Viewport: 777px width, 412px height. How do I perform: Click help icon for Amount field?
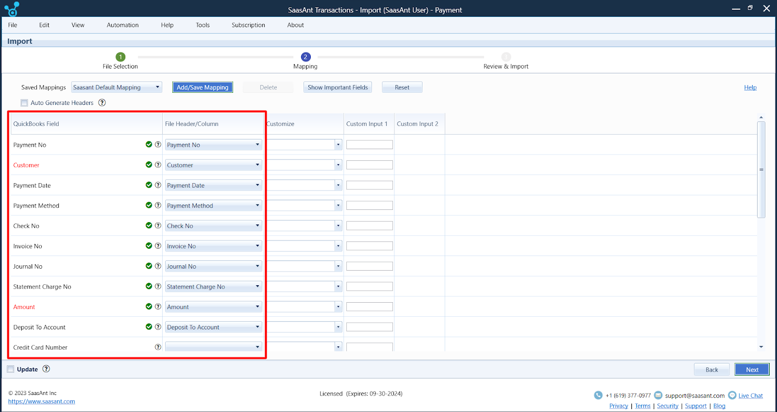(x=158, y=307)
